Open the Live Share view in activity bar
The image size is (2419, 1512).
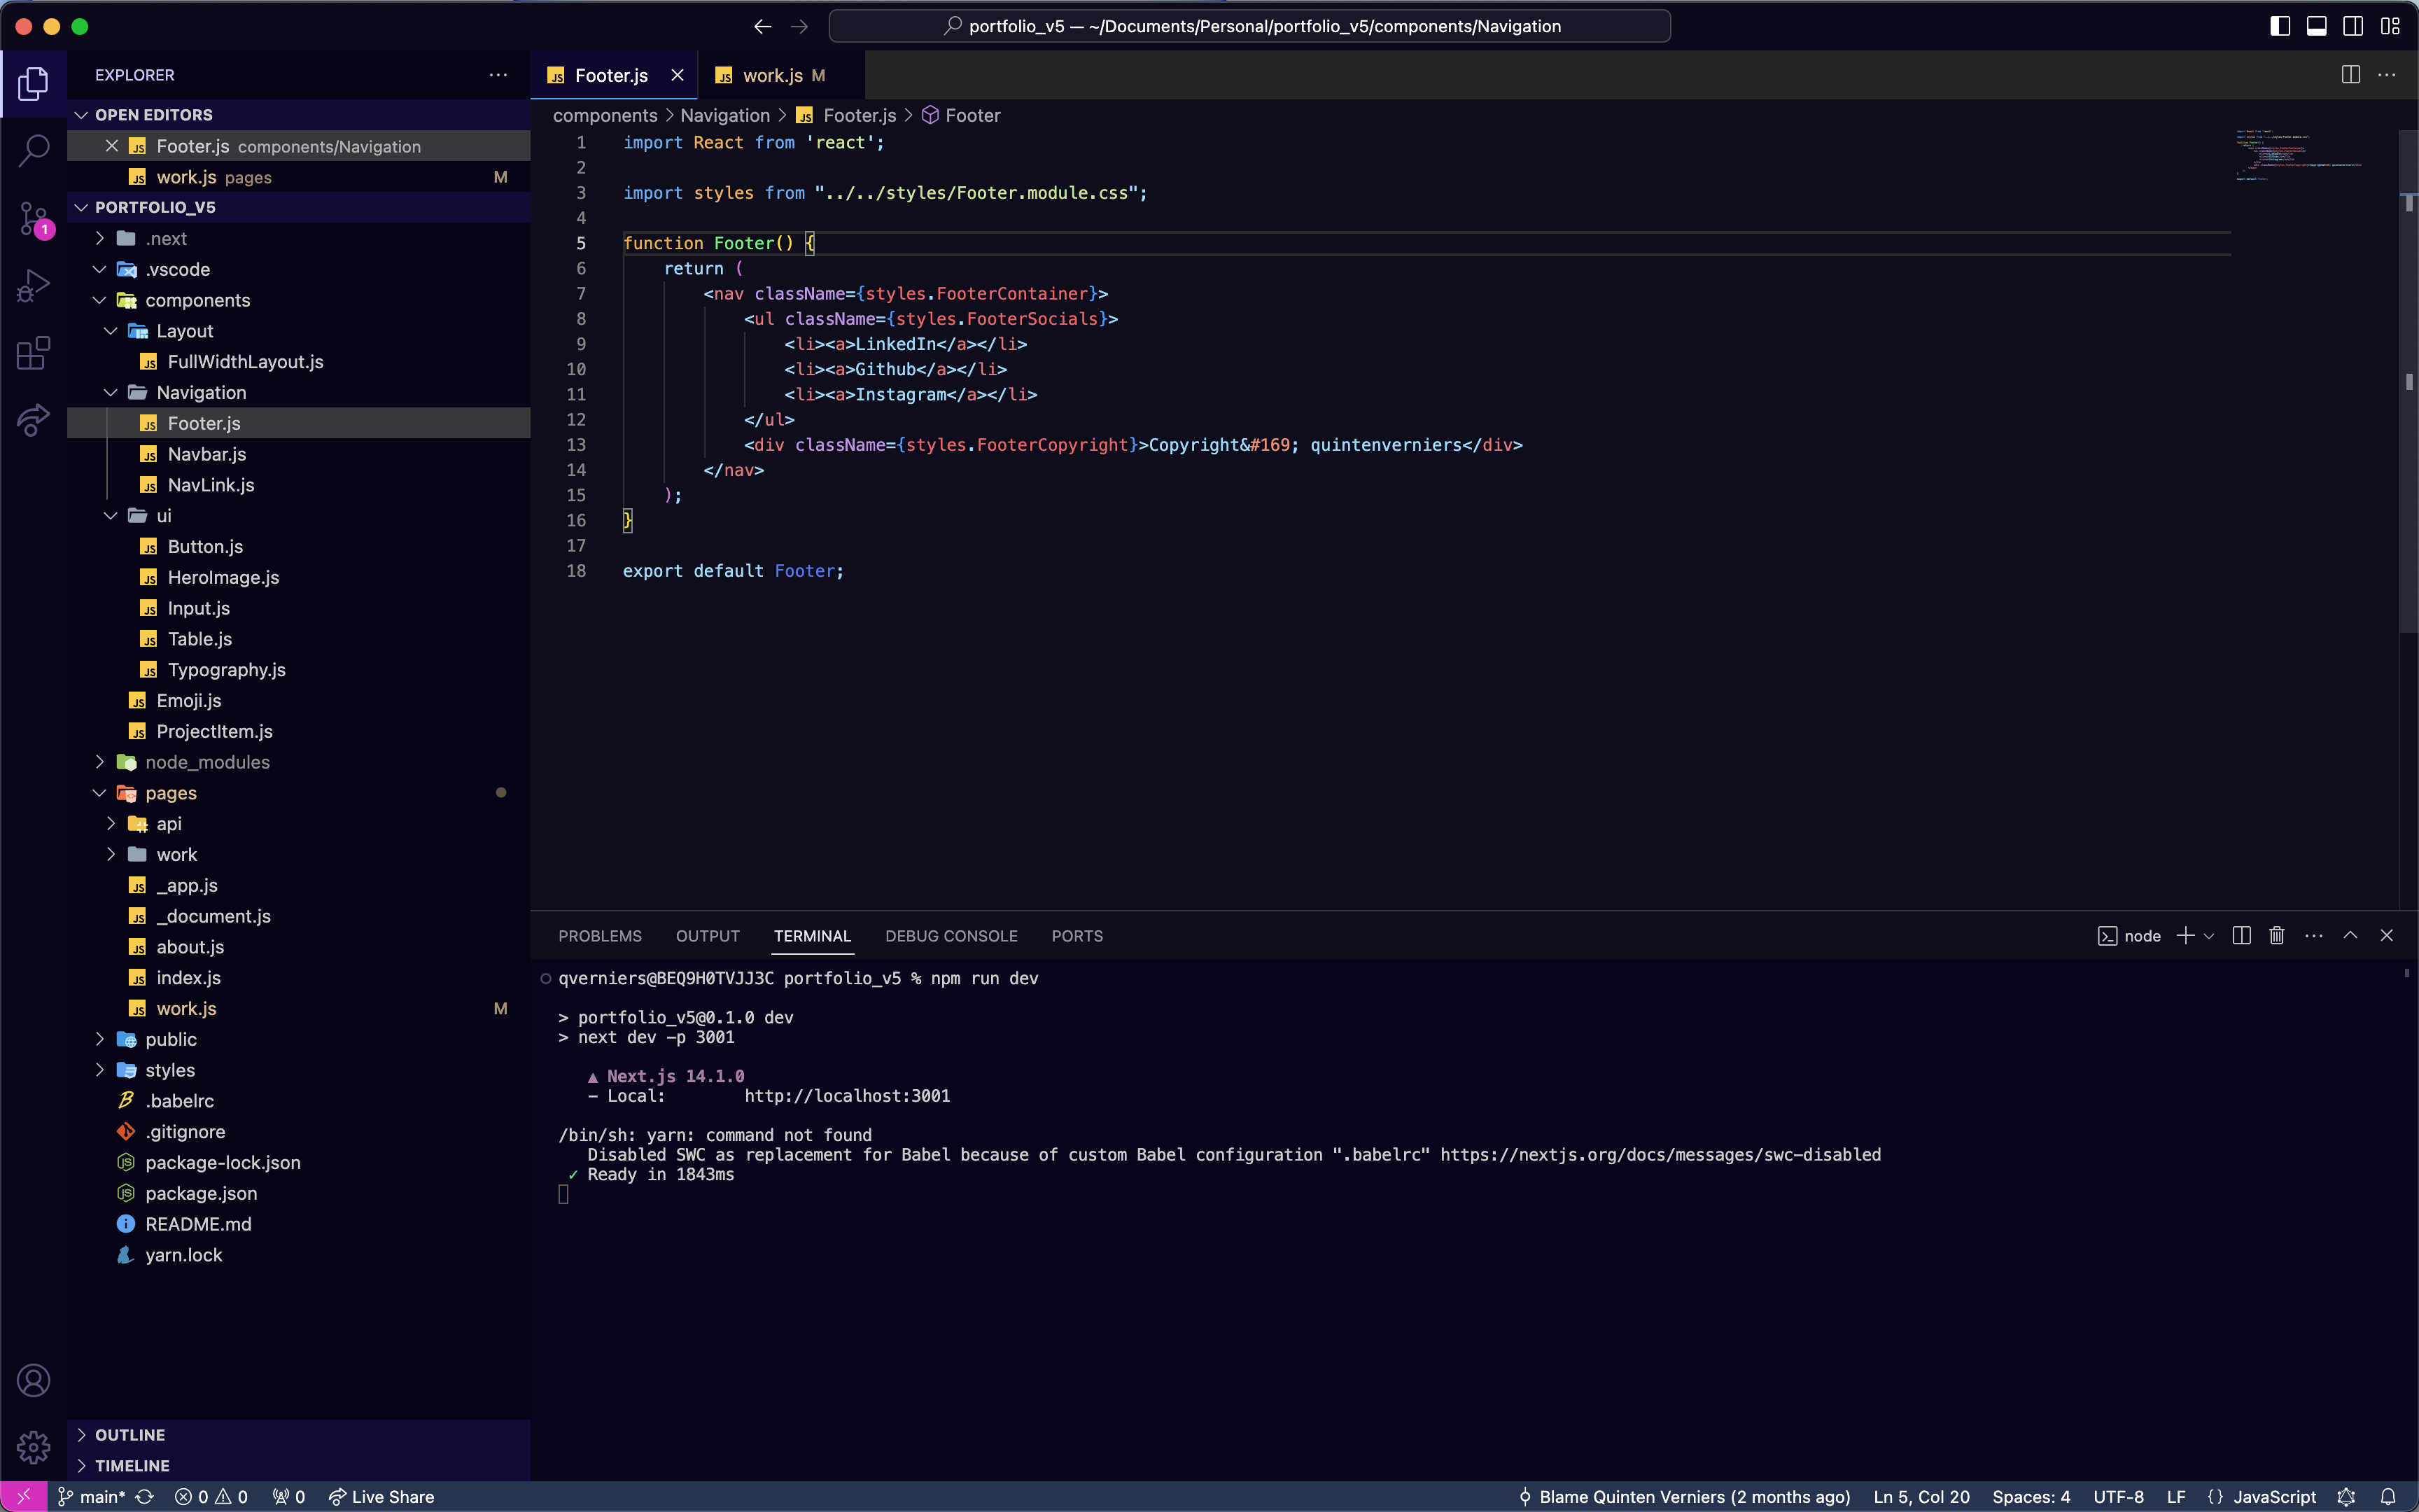coord(33,420)
